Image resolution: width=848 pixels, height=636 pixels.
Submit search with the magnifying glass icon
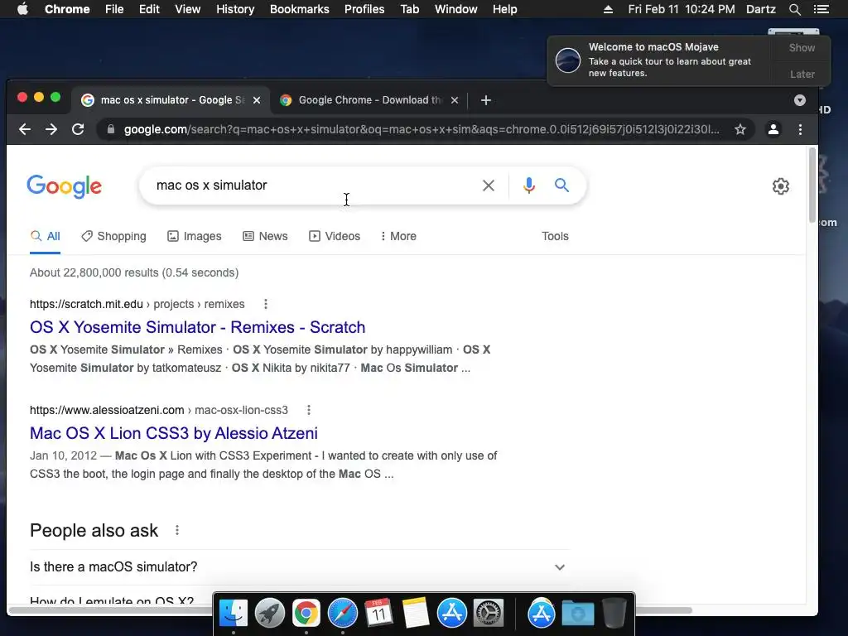pyautogui.click(x=562, y=185)
